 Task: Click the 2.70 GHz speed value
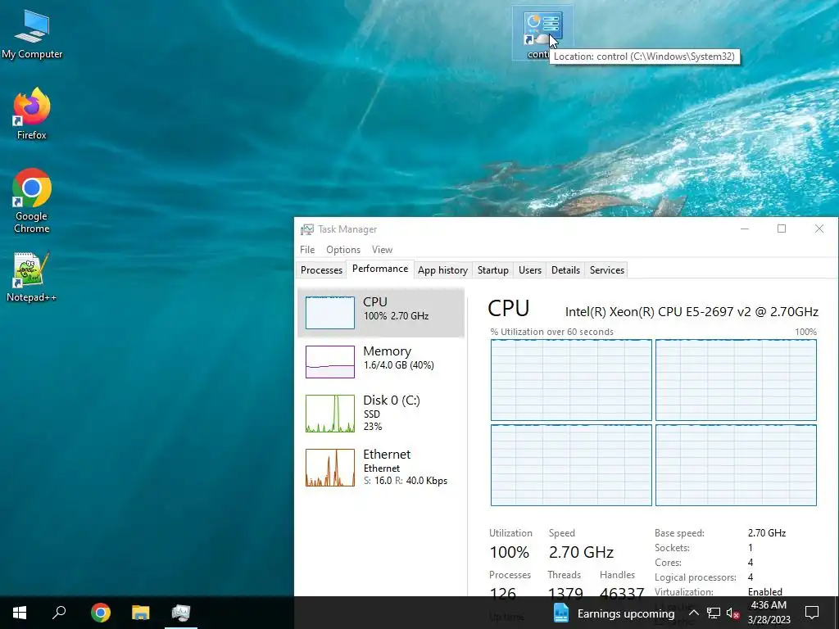click(581, 552)
